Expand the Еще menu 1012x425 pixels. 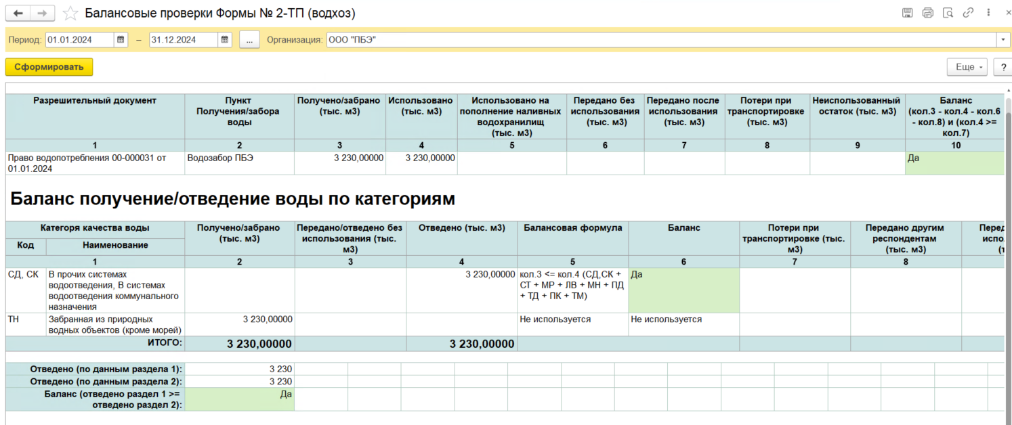(x=968, y=67)
